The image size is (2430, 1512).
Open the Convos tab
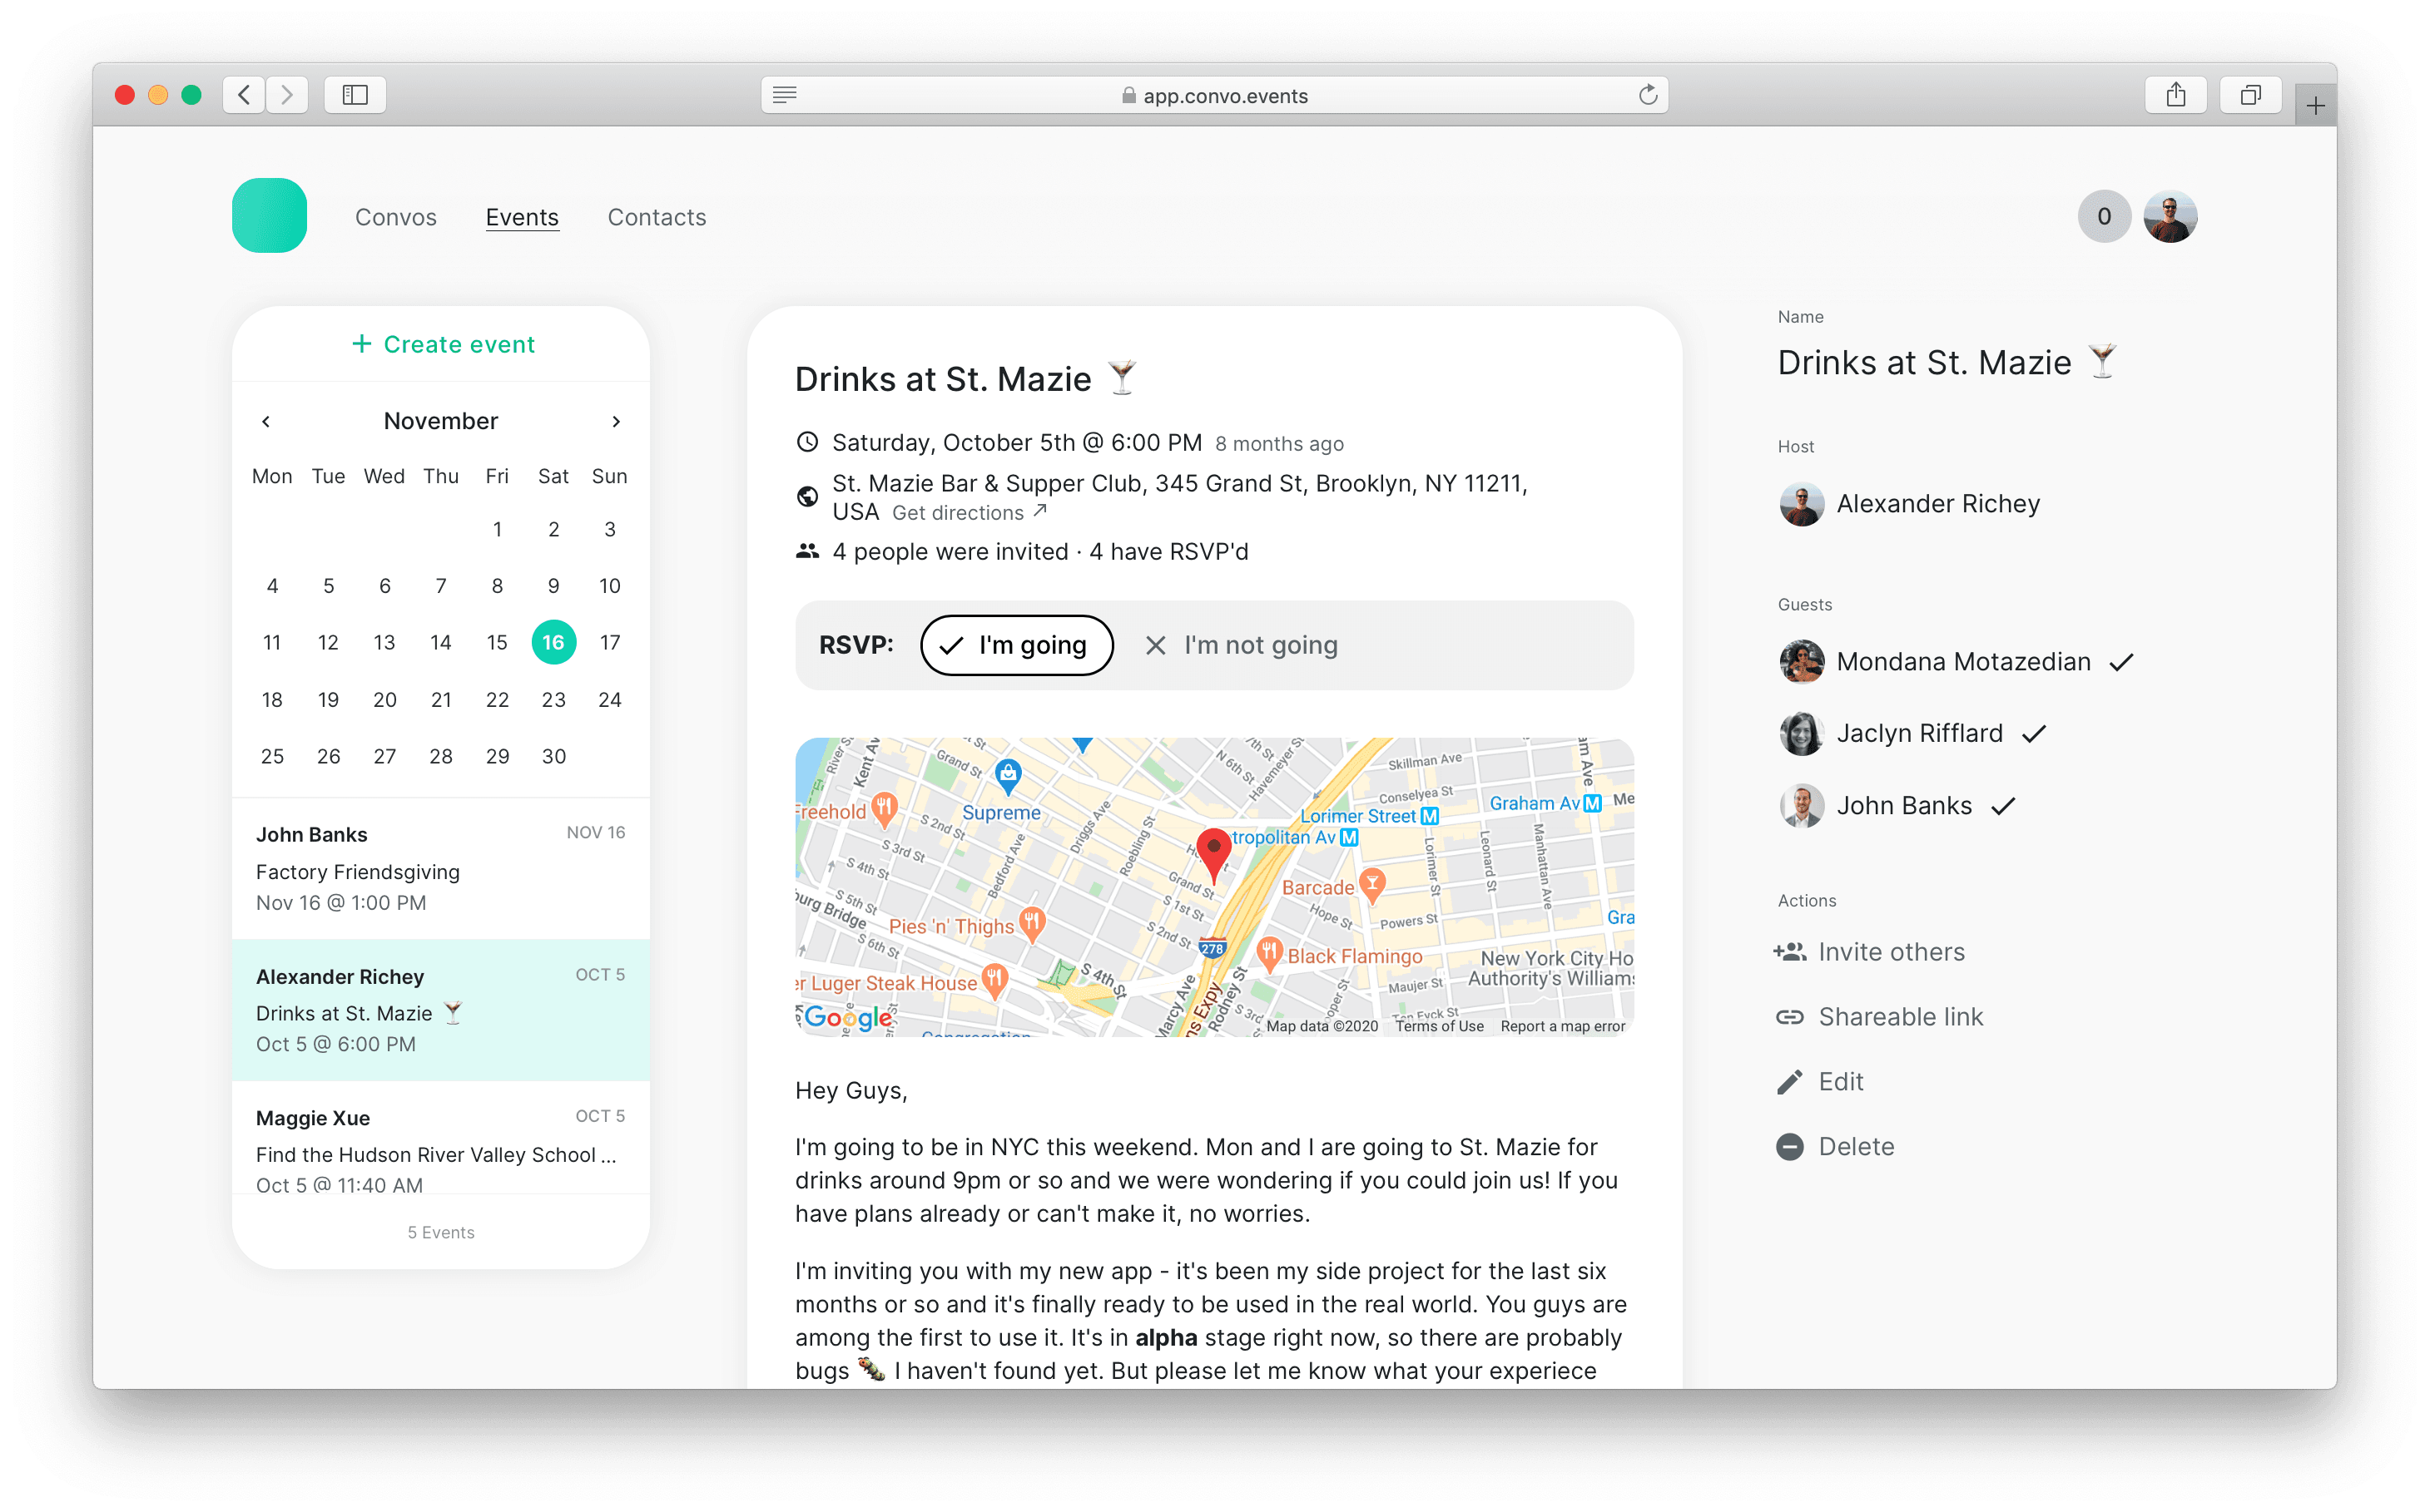click(x=395, y=217)
